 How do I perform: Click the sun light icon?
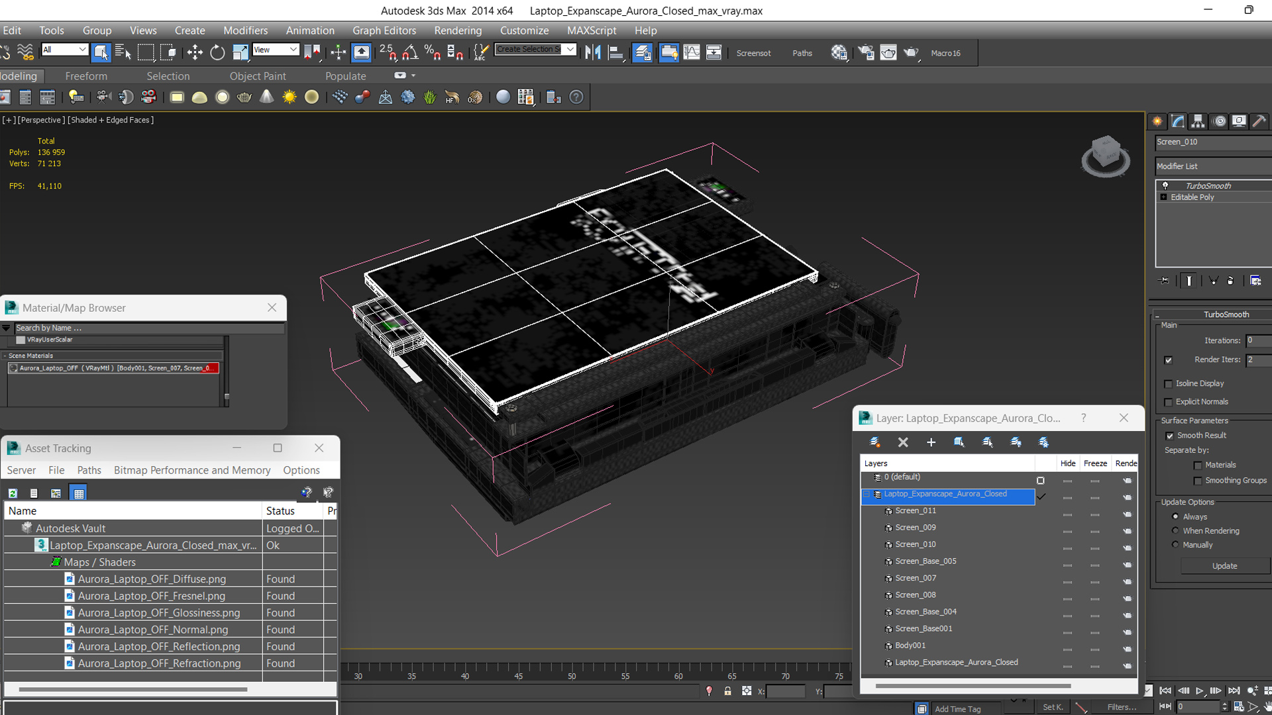click(290, 97)
